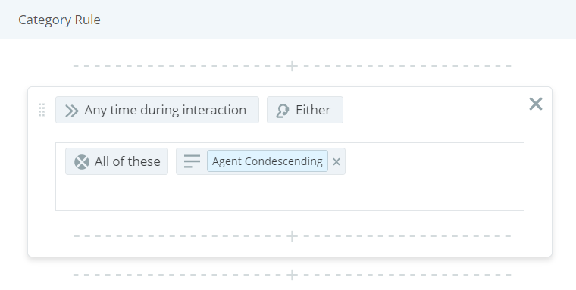Grab the dotted drag handle of the rule card
The height and width of the screenshot is (290, 576).
(x=42, y=110)
